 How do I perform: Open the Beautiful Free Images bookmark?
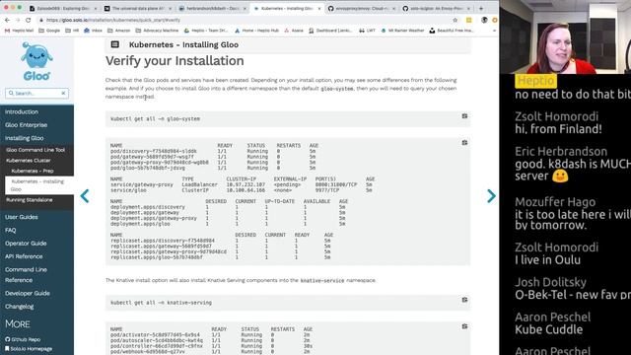(x=452, y=31)
